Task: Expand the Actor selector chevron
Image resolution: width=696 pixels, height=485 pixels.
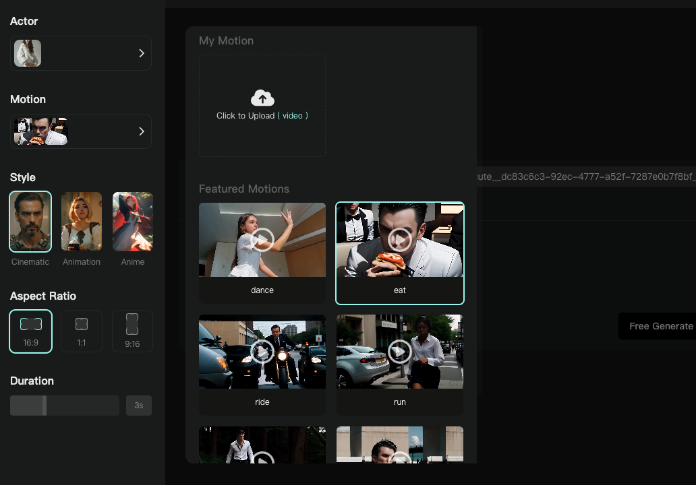Action: point(142,53)
